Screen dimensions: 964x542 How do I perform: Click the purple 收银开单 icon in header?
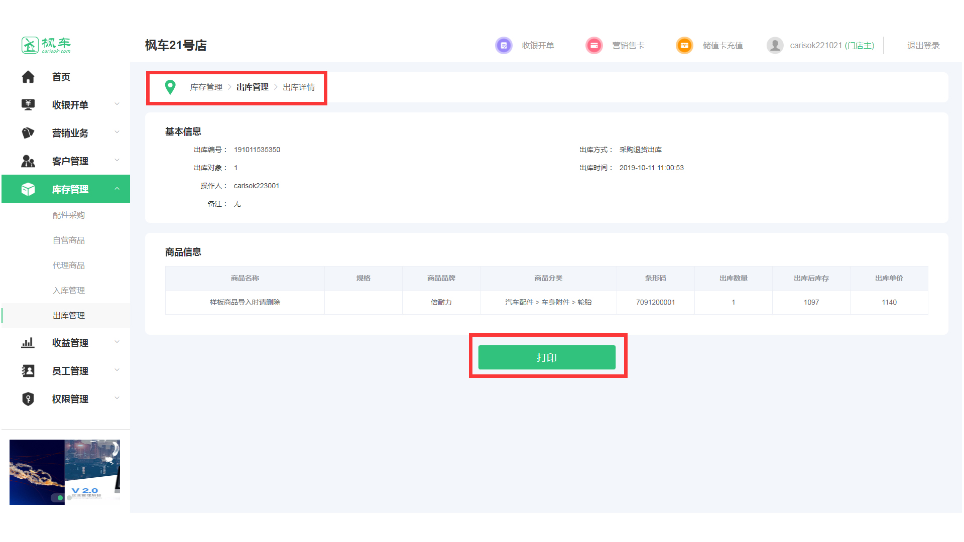(x=504, y=46)
